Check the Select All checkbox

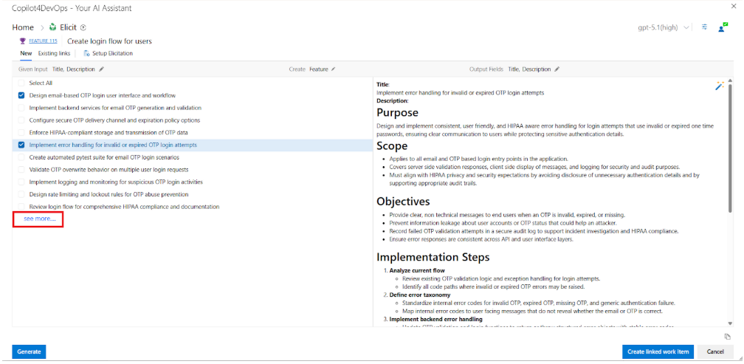click(x=21, y=83)
